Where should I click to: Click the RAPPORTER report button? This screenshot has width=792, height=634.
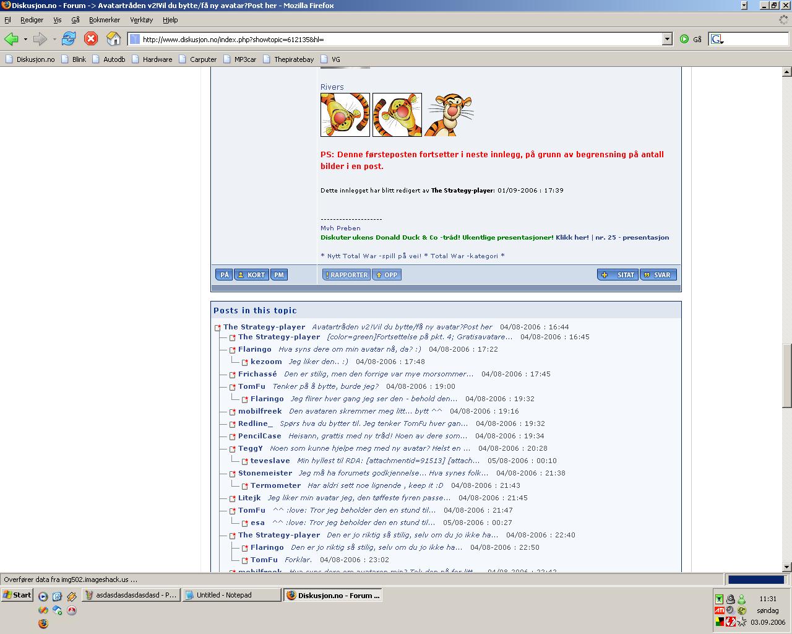pos(346,275)
